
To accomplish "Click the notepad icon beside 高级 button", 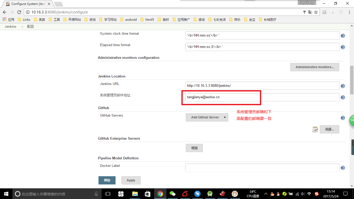I will [315, 129].
